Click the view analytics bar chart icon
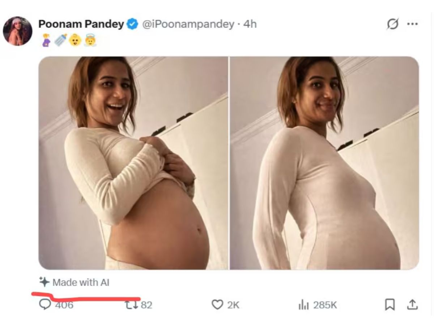The width and height of the screenshot is (434, 325). pos(303,305)
